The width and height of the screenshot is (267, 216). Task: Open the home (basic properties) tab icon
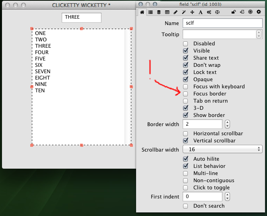(x=142, y=12)
